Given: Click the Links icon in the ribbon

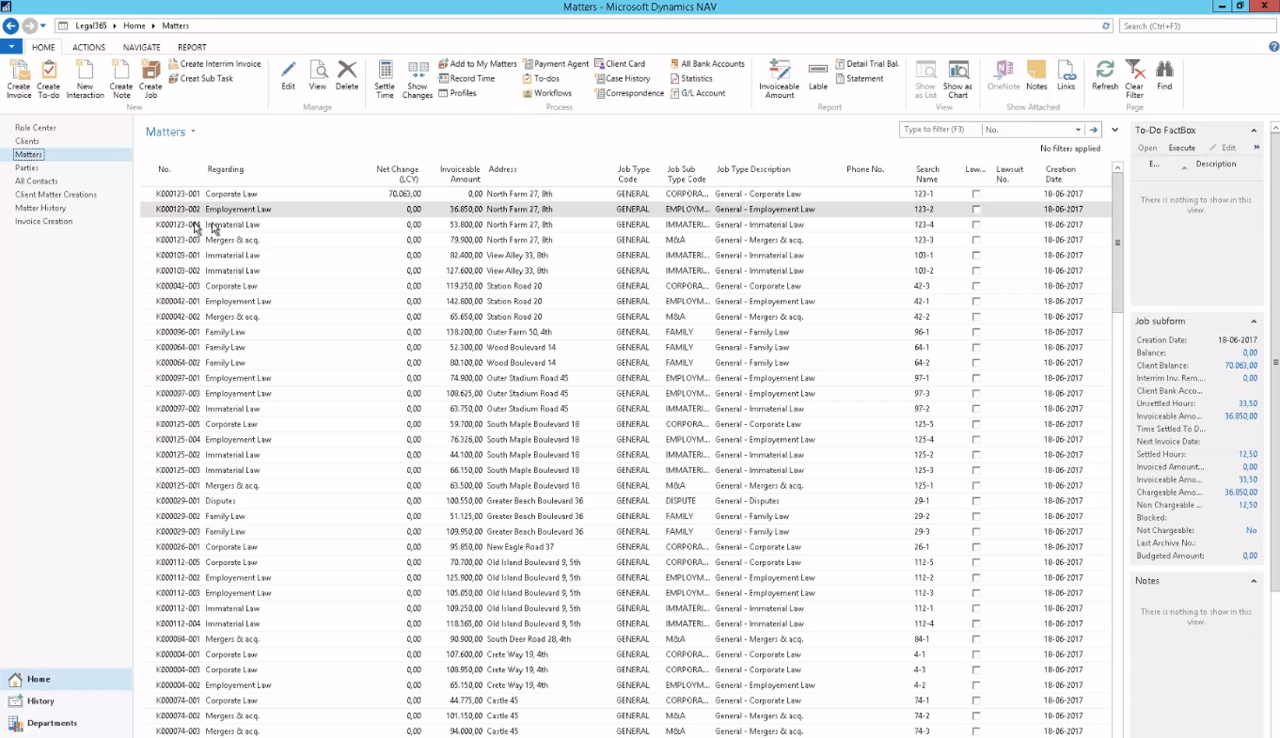Looking at the screenshot, I should pyautogui.click(x=1066, y=75).
